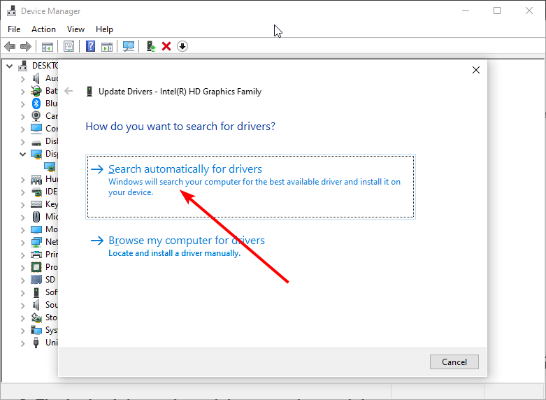Select the display adapter child device icon
Screen dimensions: 546x400
(x=50, y=167)
